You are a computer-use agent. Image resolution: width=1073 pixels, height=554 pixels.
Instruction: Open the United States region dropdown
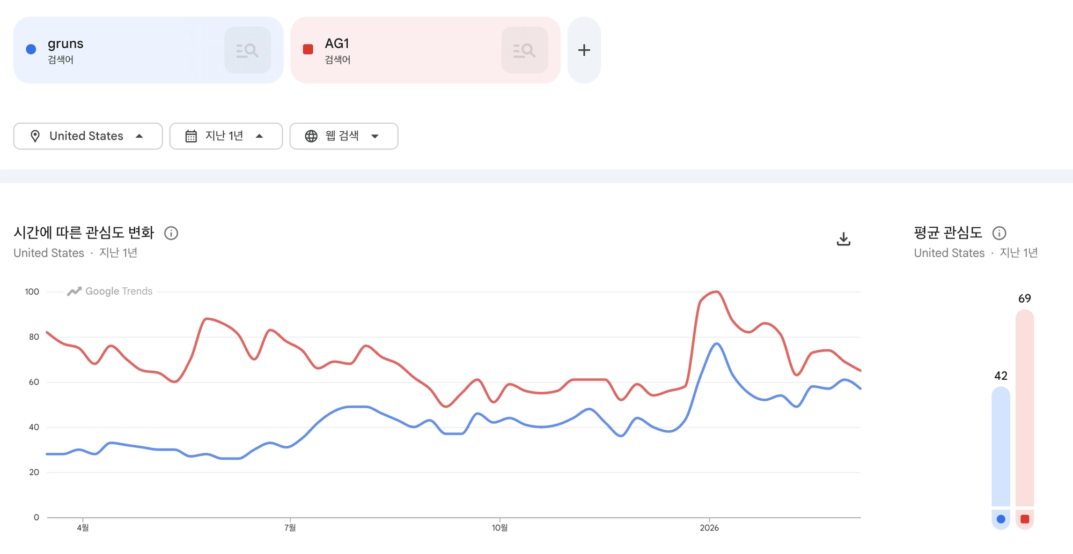tap(88, 136)
